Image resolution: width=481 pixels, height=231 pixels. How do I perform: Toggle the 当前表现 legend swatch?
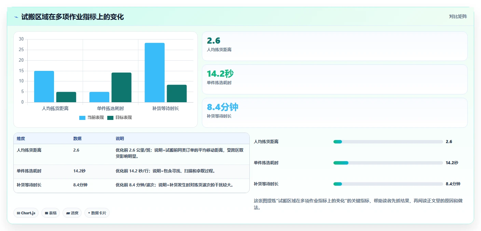[x=82, y=118]
